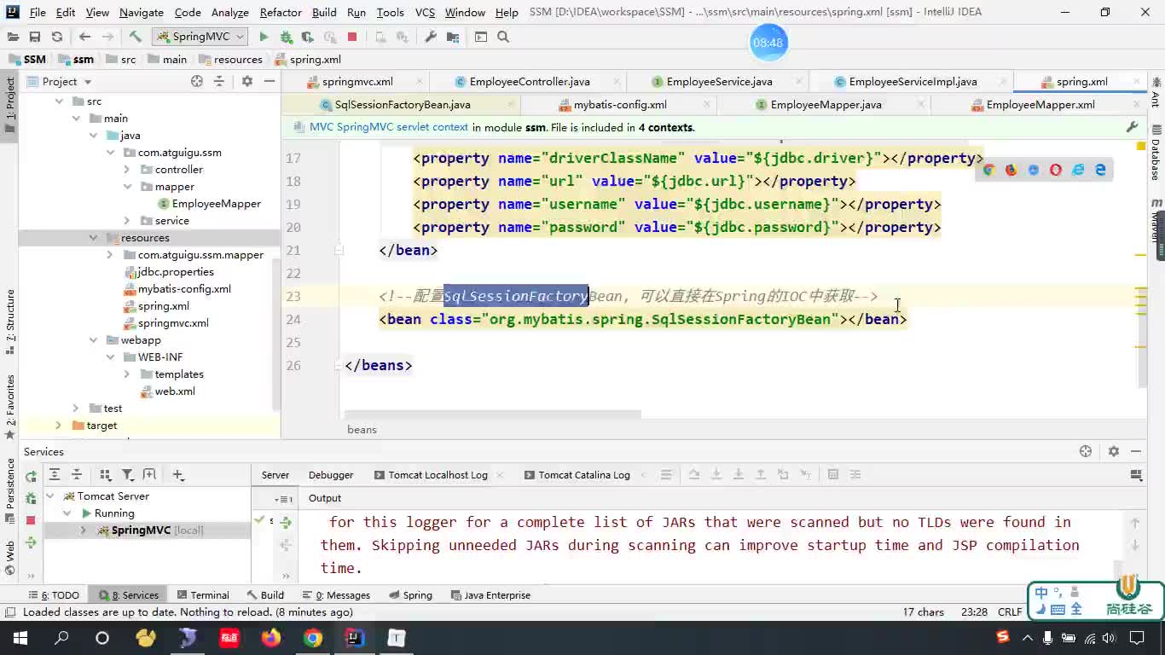1165x655 pixels.
Task: Select web.xml in project tree
Action: click(x=175, y=391)
